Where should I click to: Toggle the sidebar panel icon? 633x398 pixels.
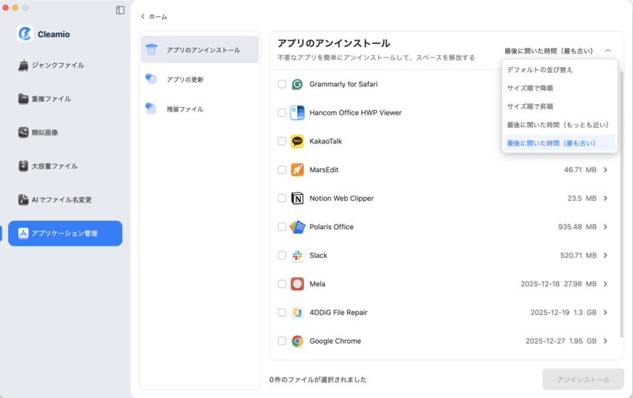[x=121, y=10]
